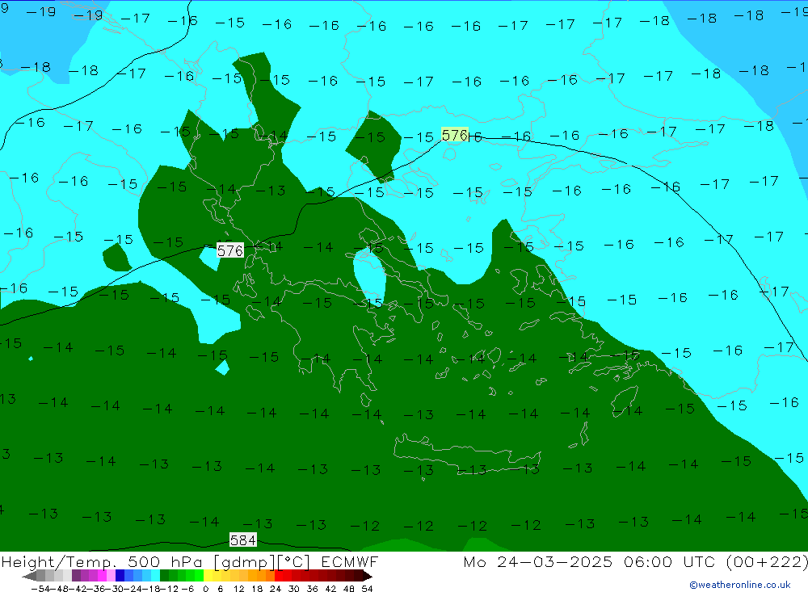Click the '30' legend scale value
The image size is (808, 592).
pos(294,589)
